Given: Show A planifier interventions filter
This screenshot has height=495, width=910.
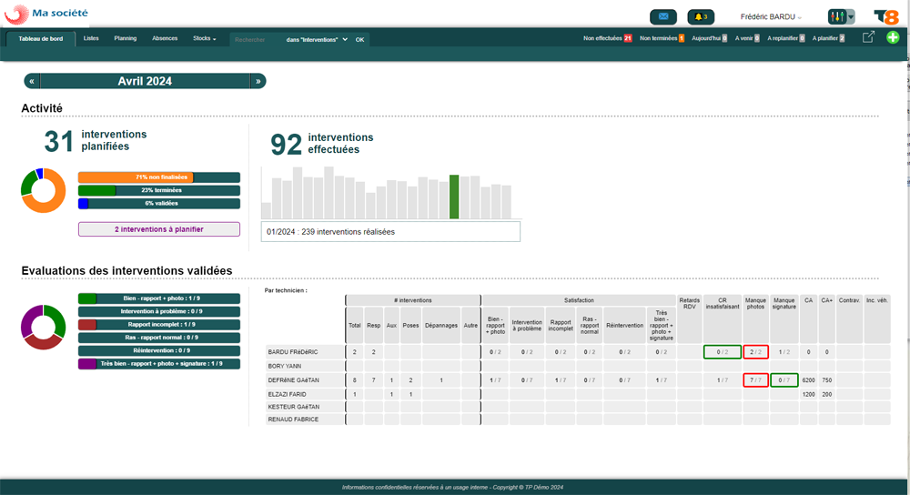Looking at the screenshot, I should click(828, 38).
